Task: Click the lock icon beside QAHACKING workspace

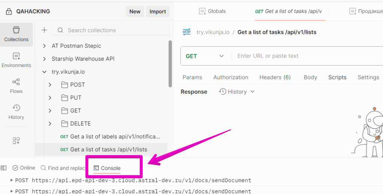Action: pyautogui.click(x=9, y=12)
